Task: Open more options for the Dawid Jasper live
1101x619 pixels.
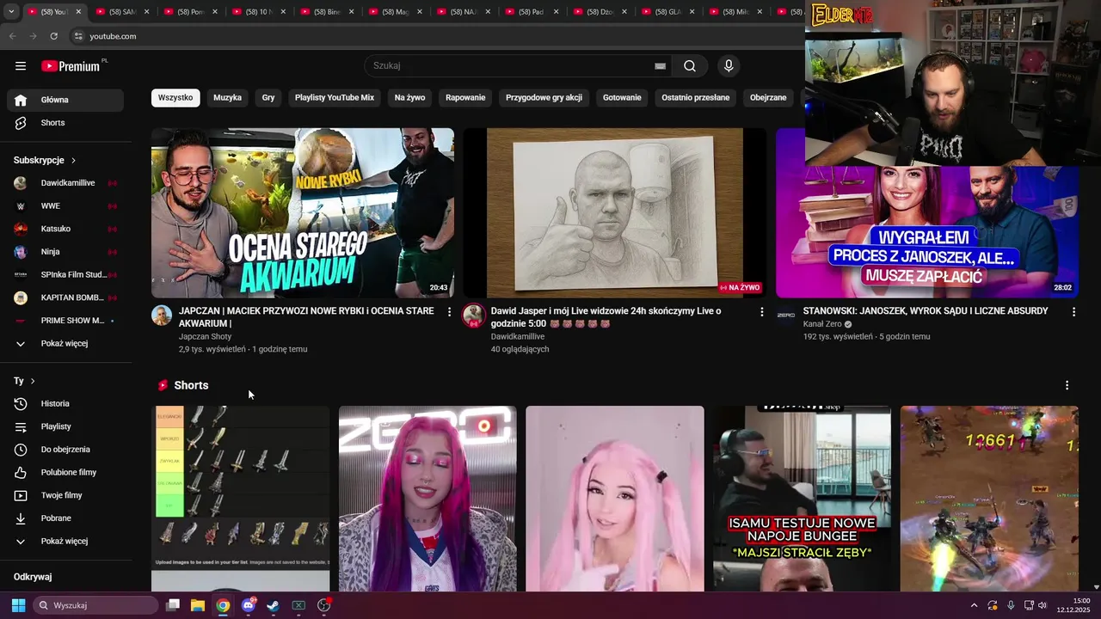Action: [761, 312]
